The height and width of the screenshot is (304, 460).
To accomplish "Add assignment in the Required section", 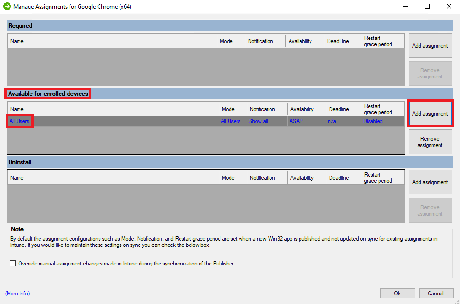I will pyautogui.click(x=430, y=46).
